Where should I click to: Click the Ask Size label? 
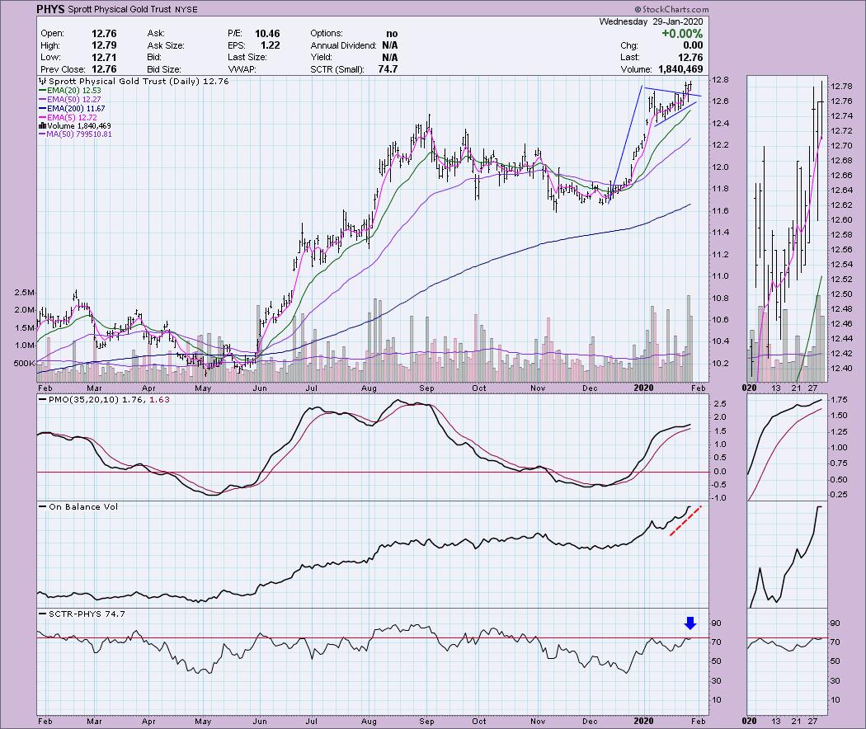tap(166, 45)
